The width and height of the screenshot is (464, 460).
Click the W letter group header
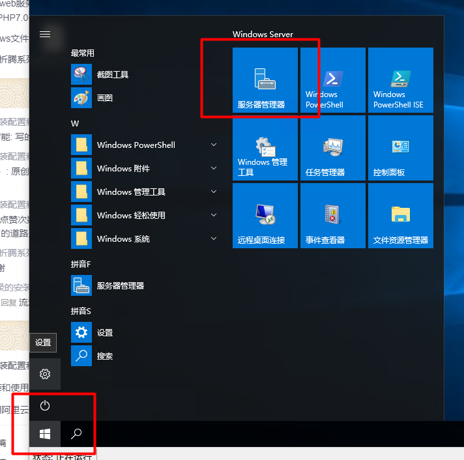pos(75,123)
